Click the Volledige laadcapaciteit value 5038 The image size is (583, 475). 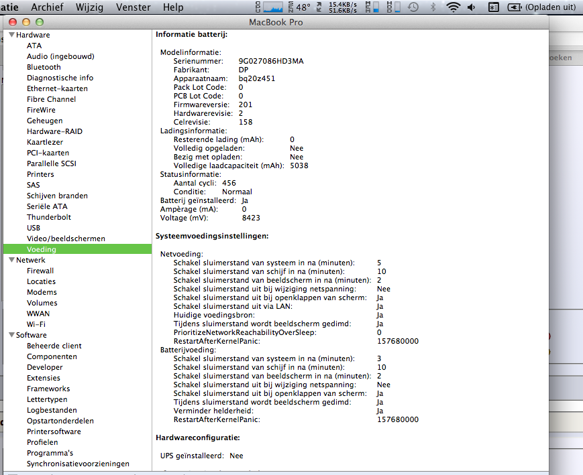pos(299,165)
